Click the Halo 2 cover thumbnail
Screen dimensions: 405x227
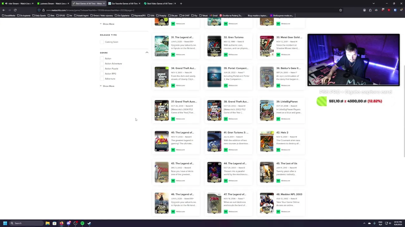(x=267, y=141)
